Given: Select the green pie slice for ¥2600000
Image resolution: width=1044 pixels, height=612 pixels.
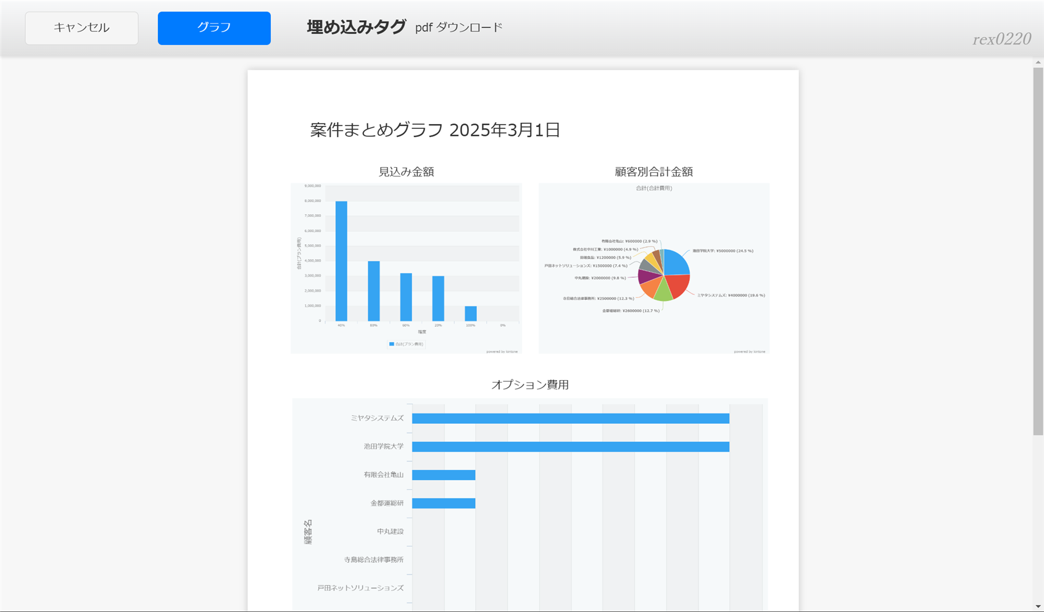Looking at the screenshot, I should (x=663, y=291).
